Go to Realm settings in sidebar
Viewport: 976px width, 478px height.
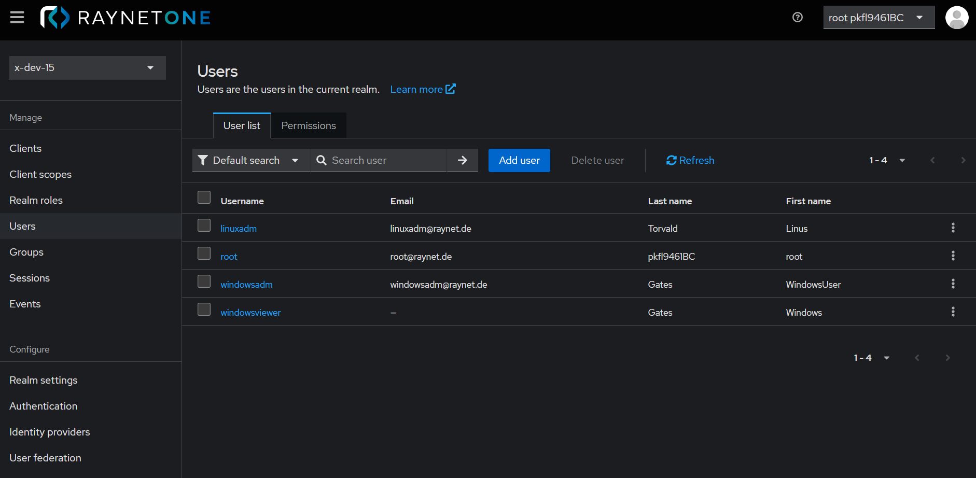tap(44, 381)
